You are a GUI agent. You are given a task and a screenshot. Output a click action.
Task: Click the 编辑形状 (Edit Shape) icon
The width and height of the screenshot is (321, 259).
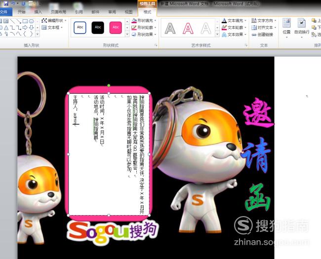pyautogui.click(x=44, y=20)
